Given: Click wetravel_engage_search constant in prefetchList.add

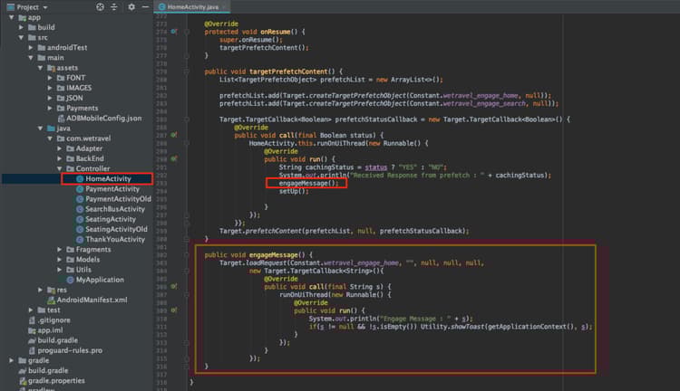Looking at the screenshot, I should point(484,103).
